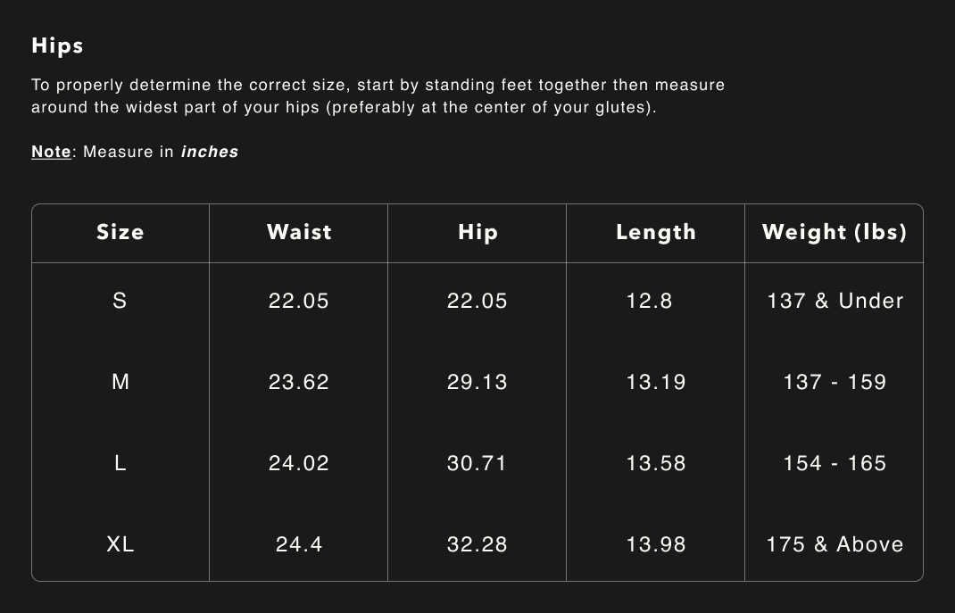955x613 pixels.
Task: Click the waist value 23.62
Action: [299, 382]
